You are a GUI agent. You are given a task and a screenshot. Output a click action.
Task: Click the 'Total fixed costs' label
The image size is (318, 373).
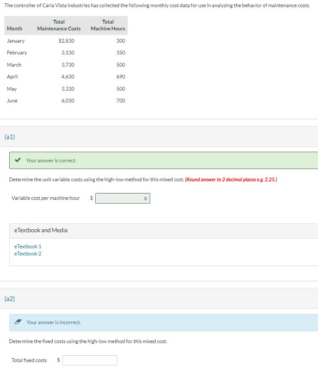(x=29, y=360)
